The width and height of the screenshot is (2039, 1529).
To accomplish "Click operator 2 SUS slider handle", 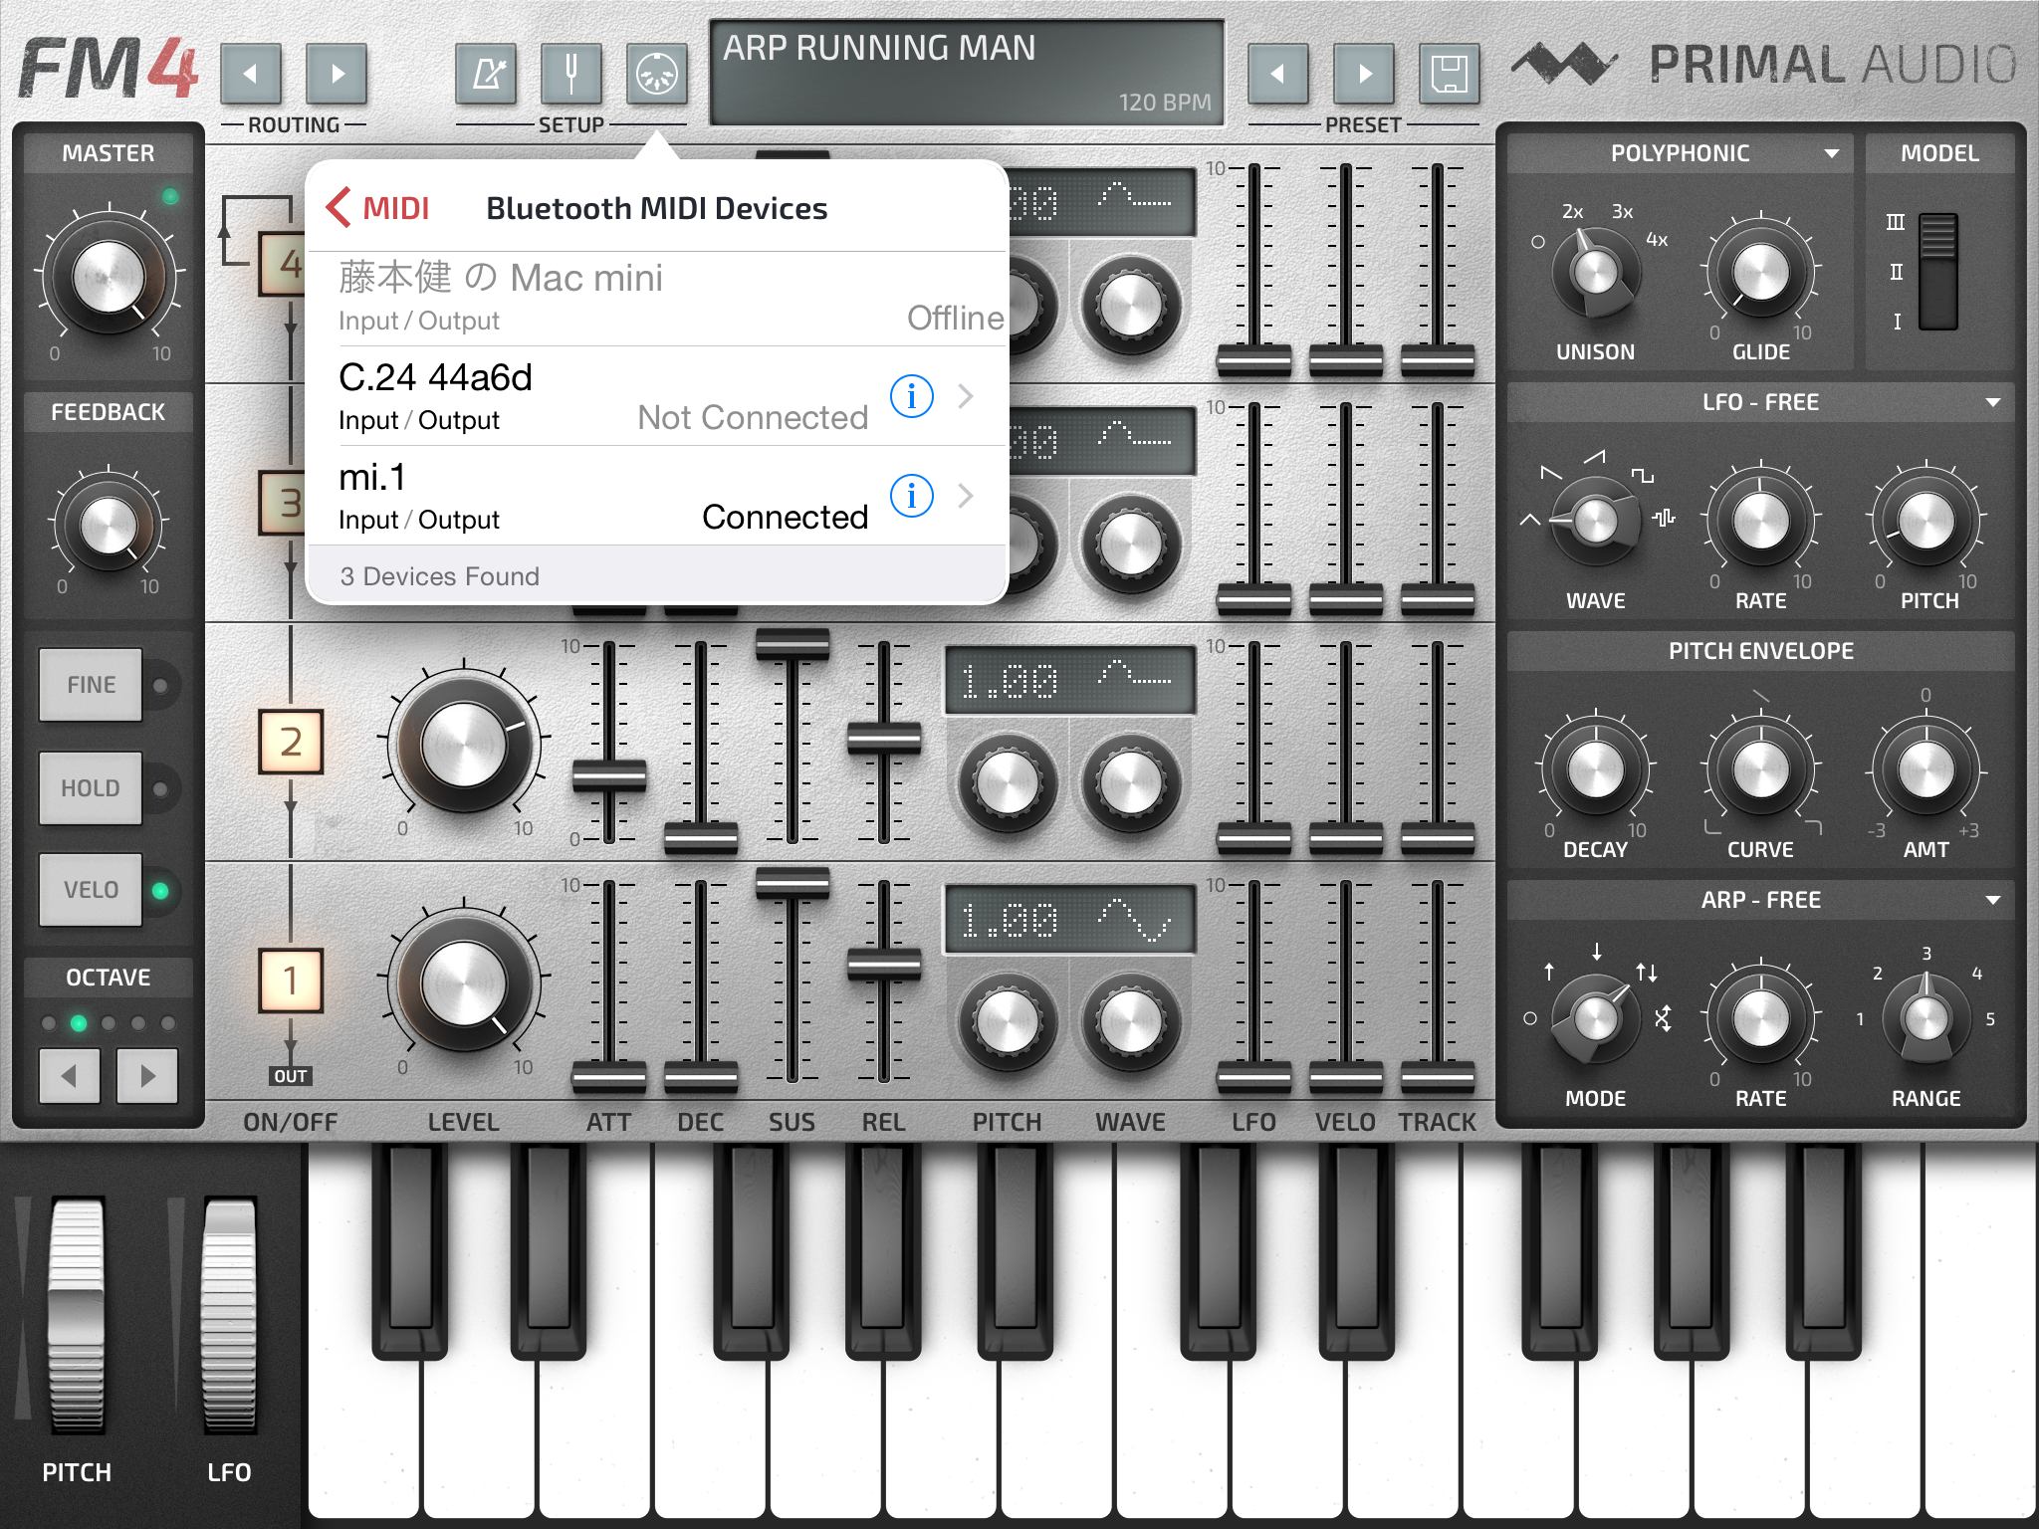I will tap(793, 644).
